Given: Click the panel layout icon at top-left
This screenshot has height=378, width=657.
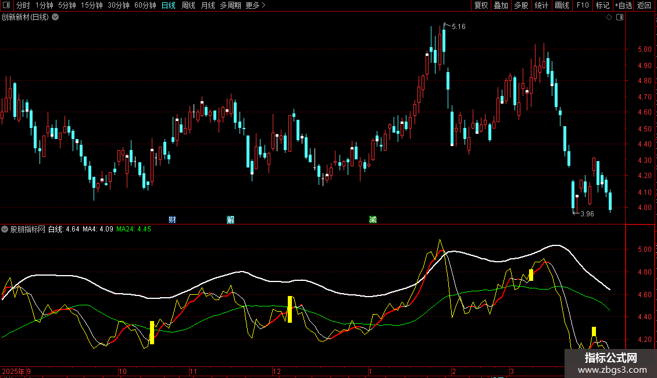Looking at the screenshot, I should tap(6, 5).
